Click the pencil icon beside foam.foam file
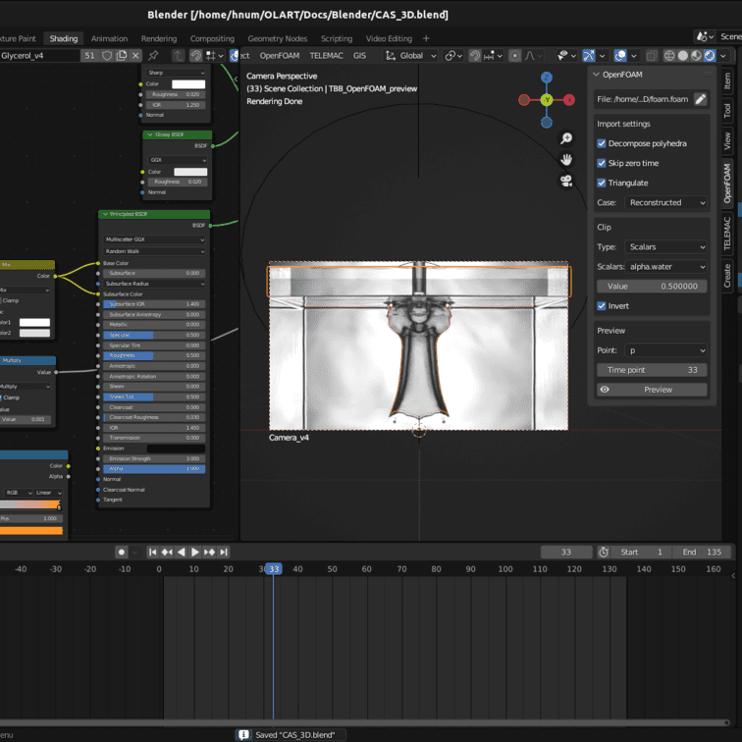The image size is (742, 742). (x=700, y=99)
